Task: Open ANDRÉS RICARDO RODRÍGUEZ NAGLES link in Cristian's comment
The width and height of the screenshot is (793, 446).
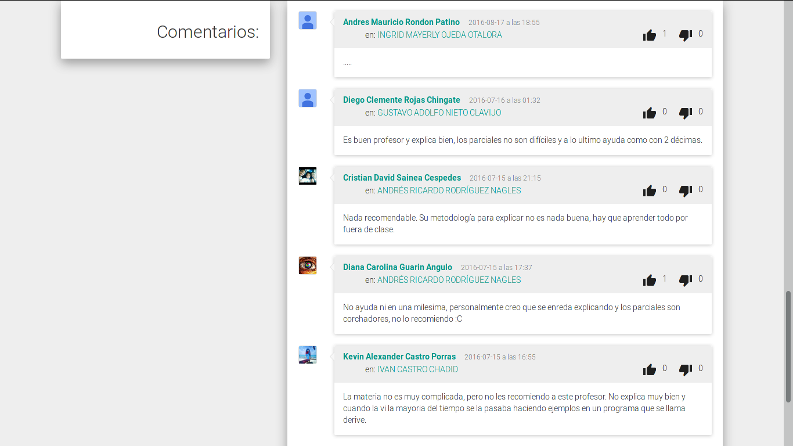Action: (449, 190)
